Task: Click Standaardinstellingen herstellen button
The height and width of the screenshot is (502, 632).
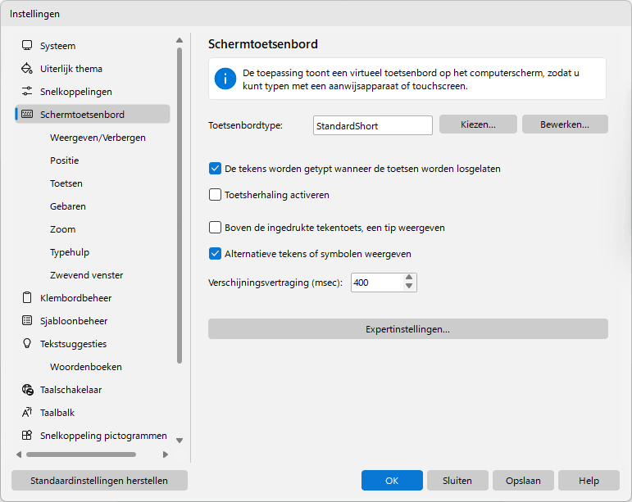Action: (x=99, y=480)
